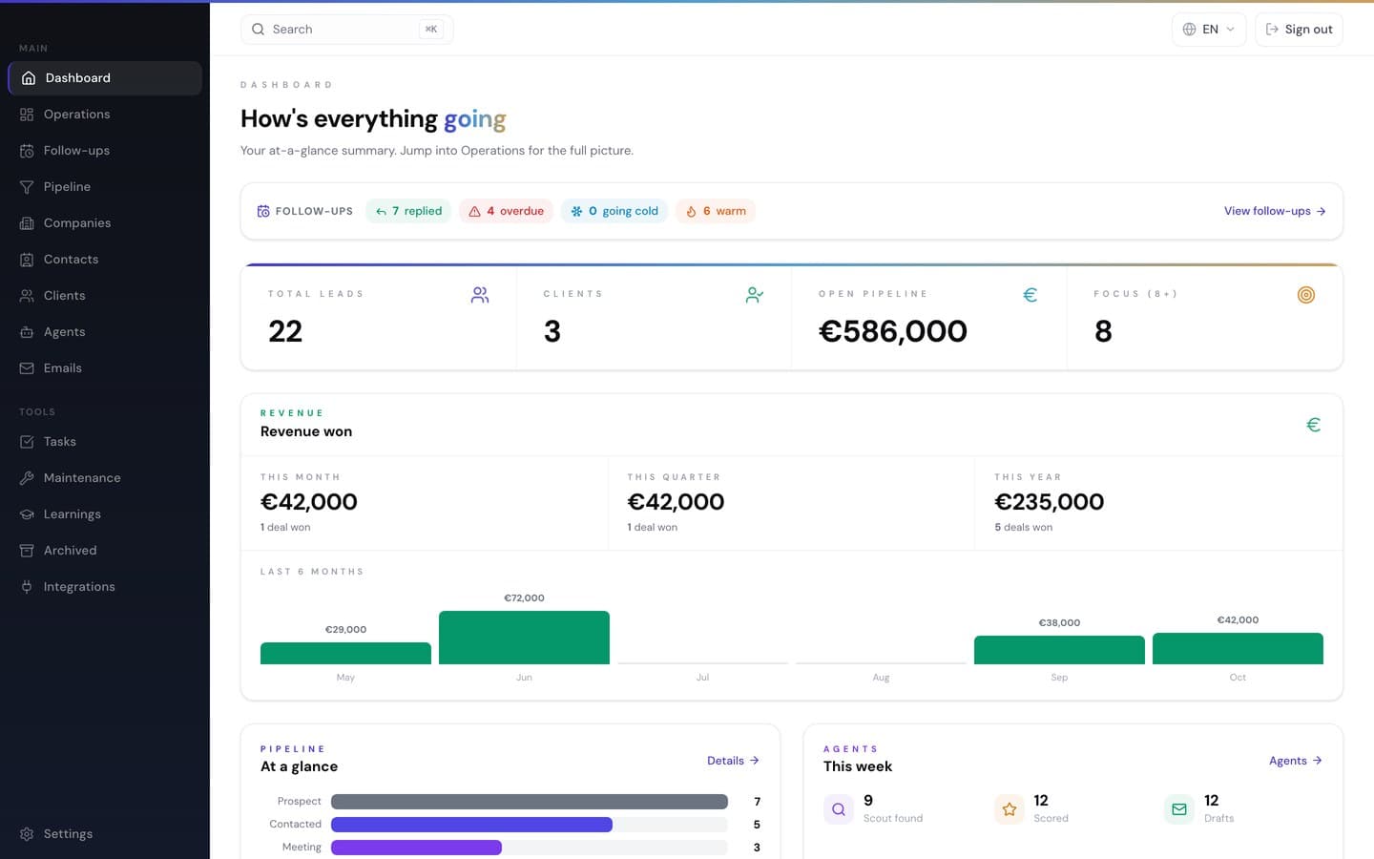Click the Agents robot icon

pos(27,332)
